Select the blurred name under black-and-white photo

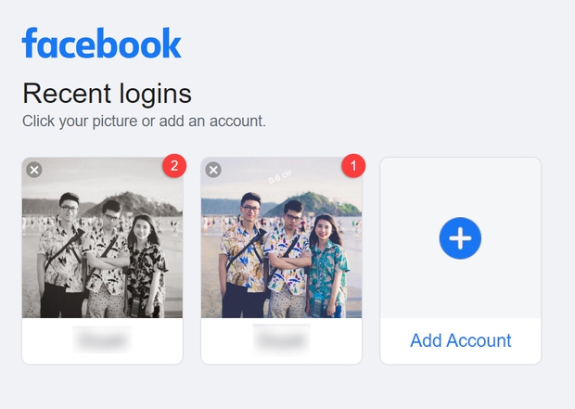[102, 341]
